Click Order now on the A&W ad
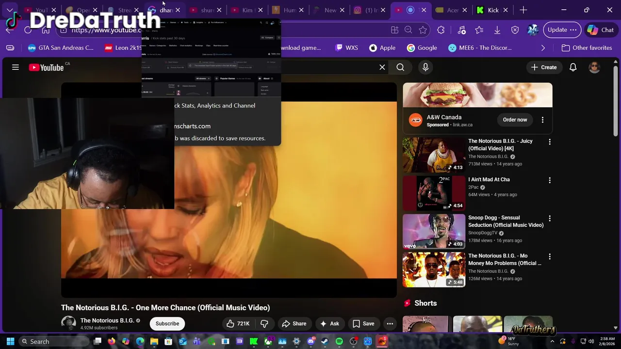621x349 pixels. pyautogui.click(x=515, y=120)
